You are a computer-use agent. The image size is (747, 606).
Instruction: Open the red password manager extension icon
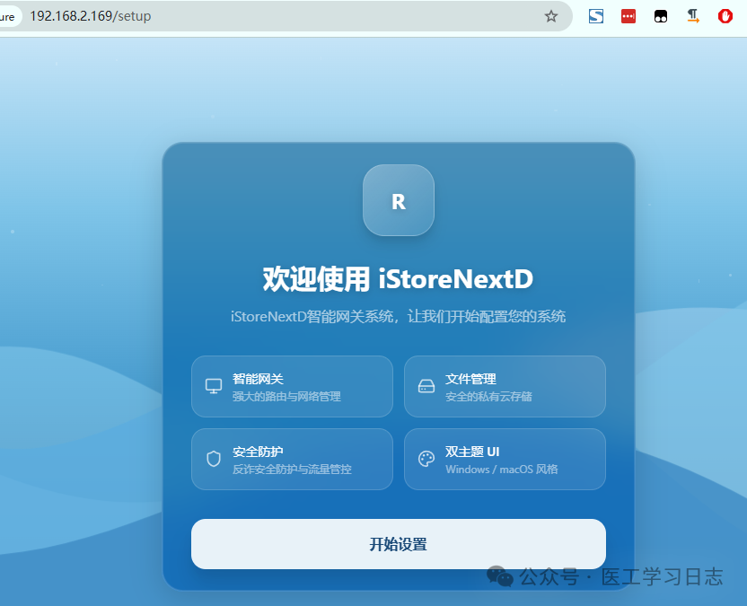[x=628, y=16]
